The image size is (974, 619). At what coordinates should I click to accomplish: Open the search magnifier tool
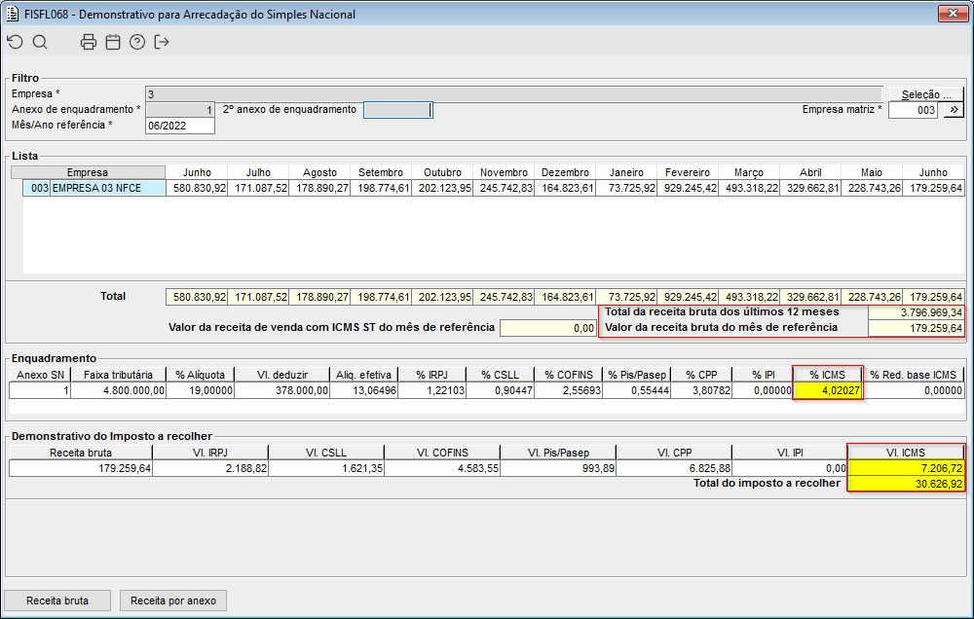pyautogui.click(x=40, y=42)
